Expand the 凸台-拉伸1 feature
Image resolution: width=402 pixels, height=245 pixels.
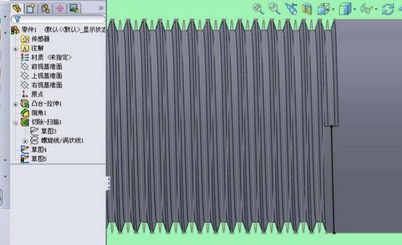15,104
